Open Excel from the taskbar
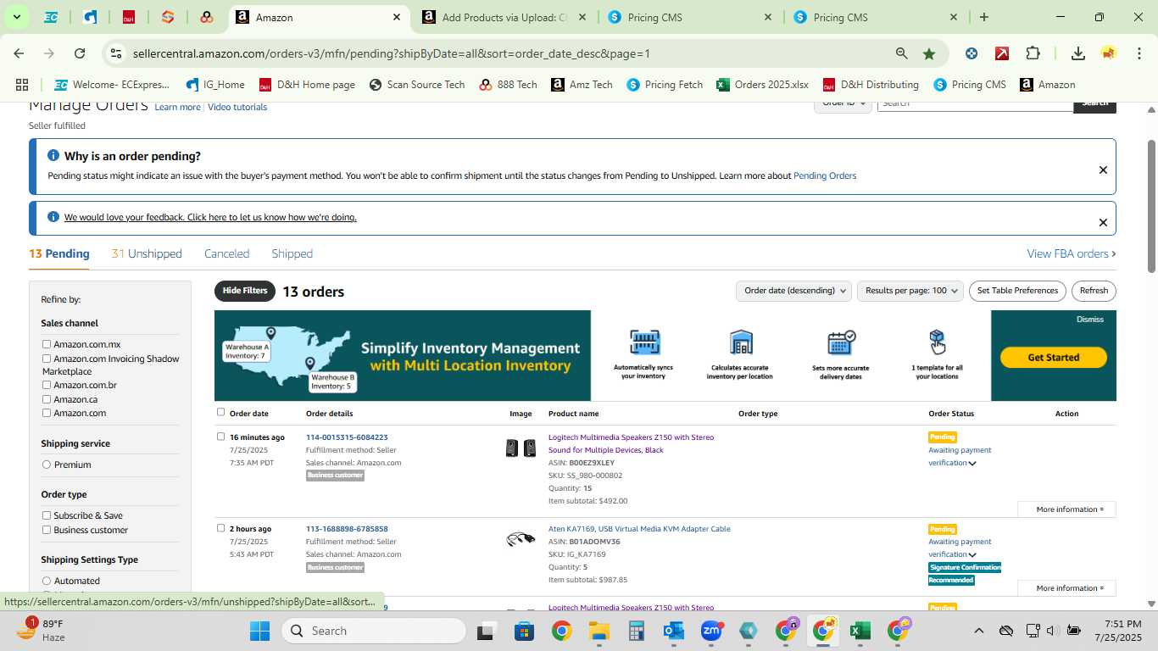The height and width of the screenshot is (651, 1158). [860, 631]
